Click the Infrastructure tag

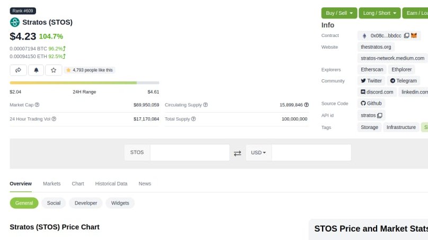pyautogui.click(x=401, y=127)
